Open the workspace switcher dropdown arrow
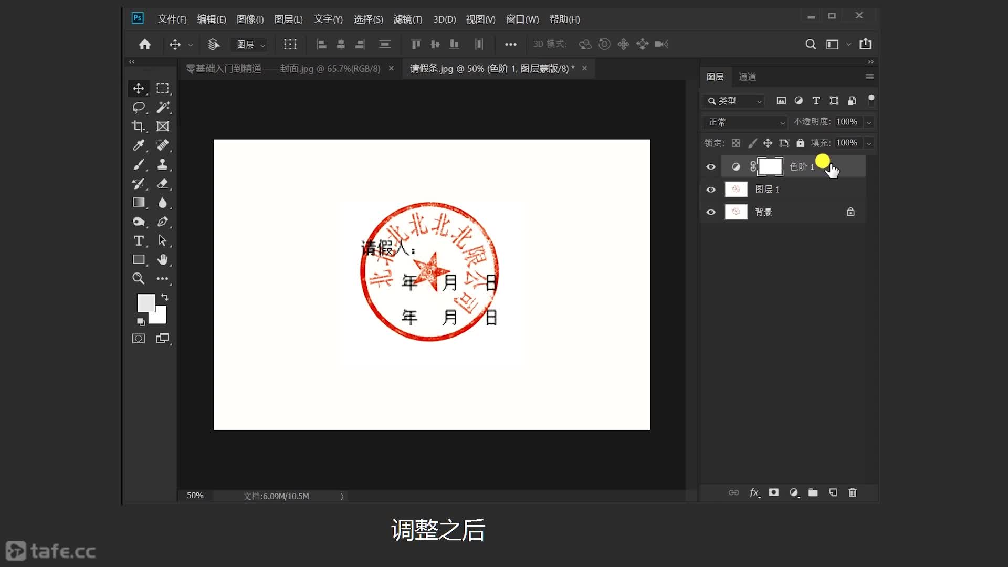Screen dimensions: 1008x567 [848, 45]
